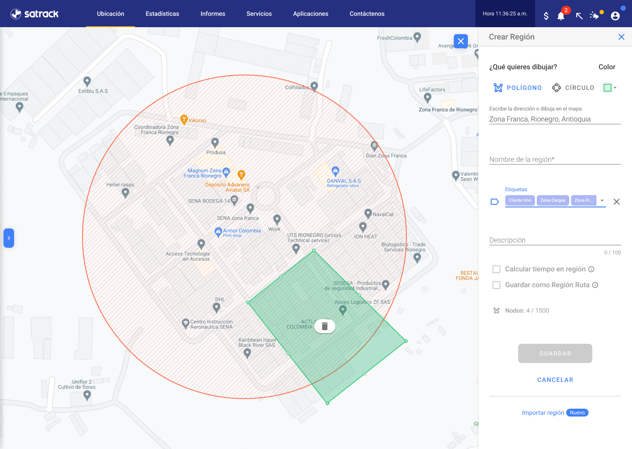Delete the drawn polygon with trash icon

tap(325, 326)
